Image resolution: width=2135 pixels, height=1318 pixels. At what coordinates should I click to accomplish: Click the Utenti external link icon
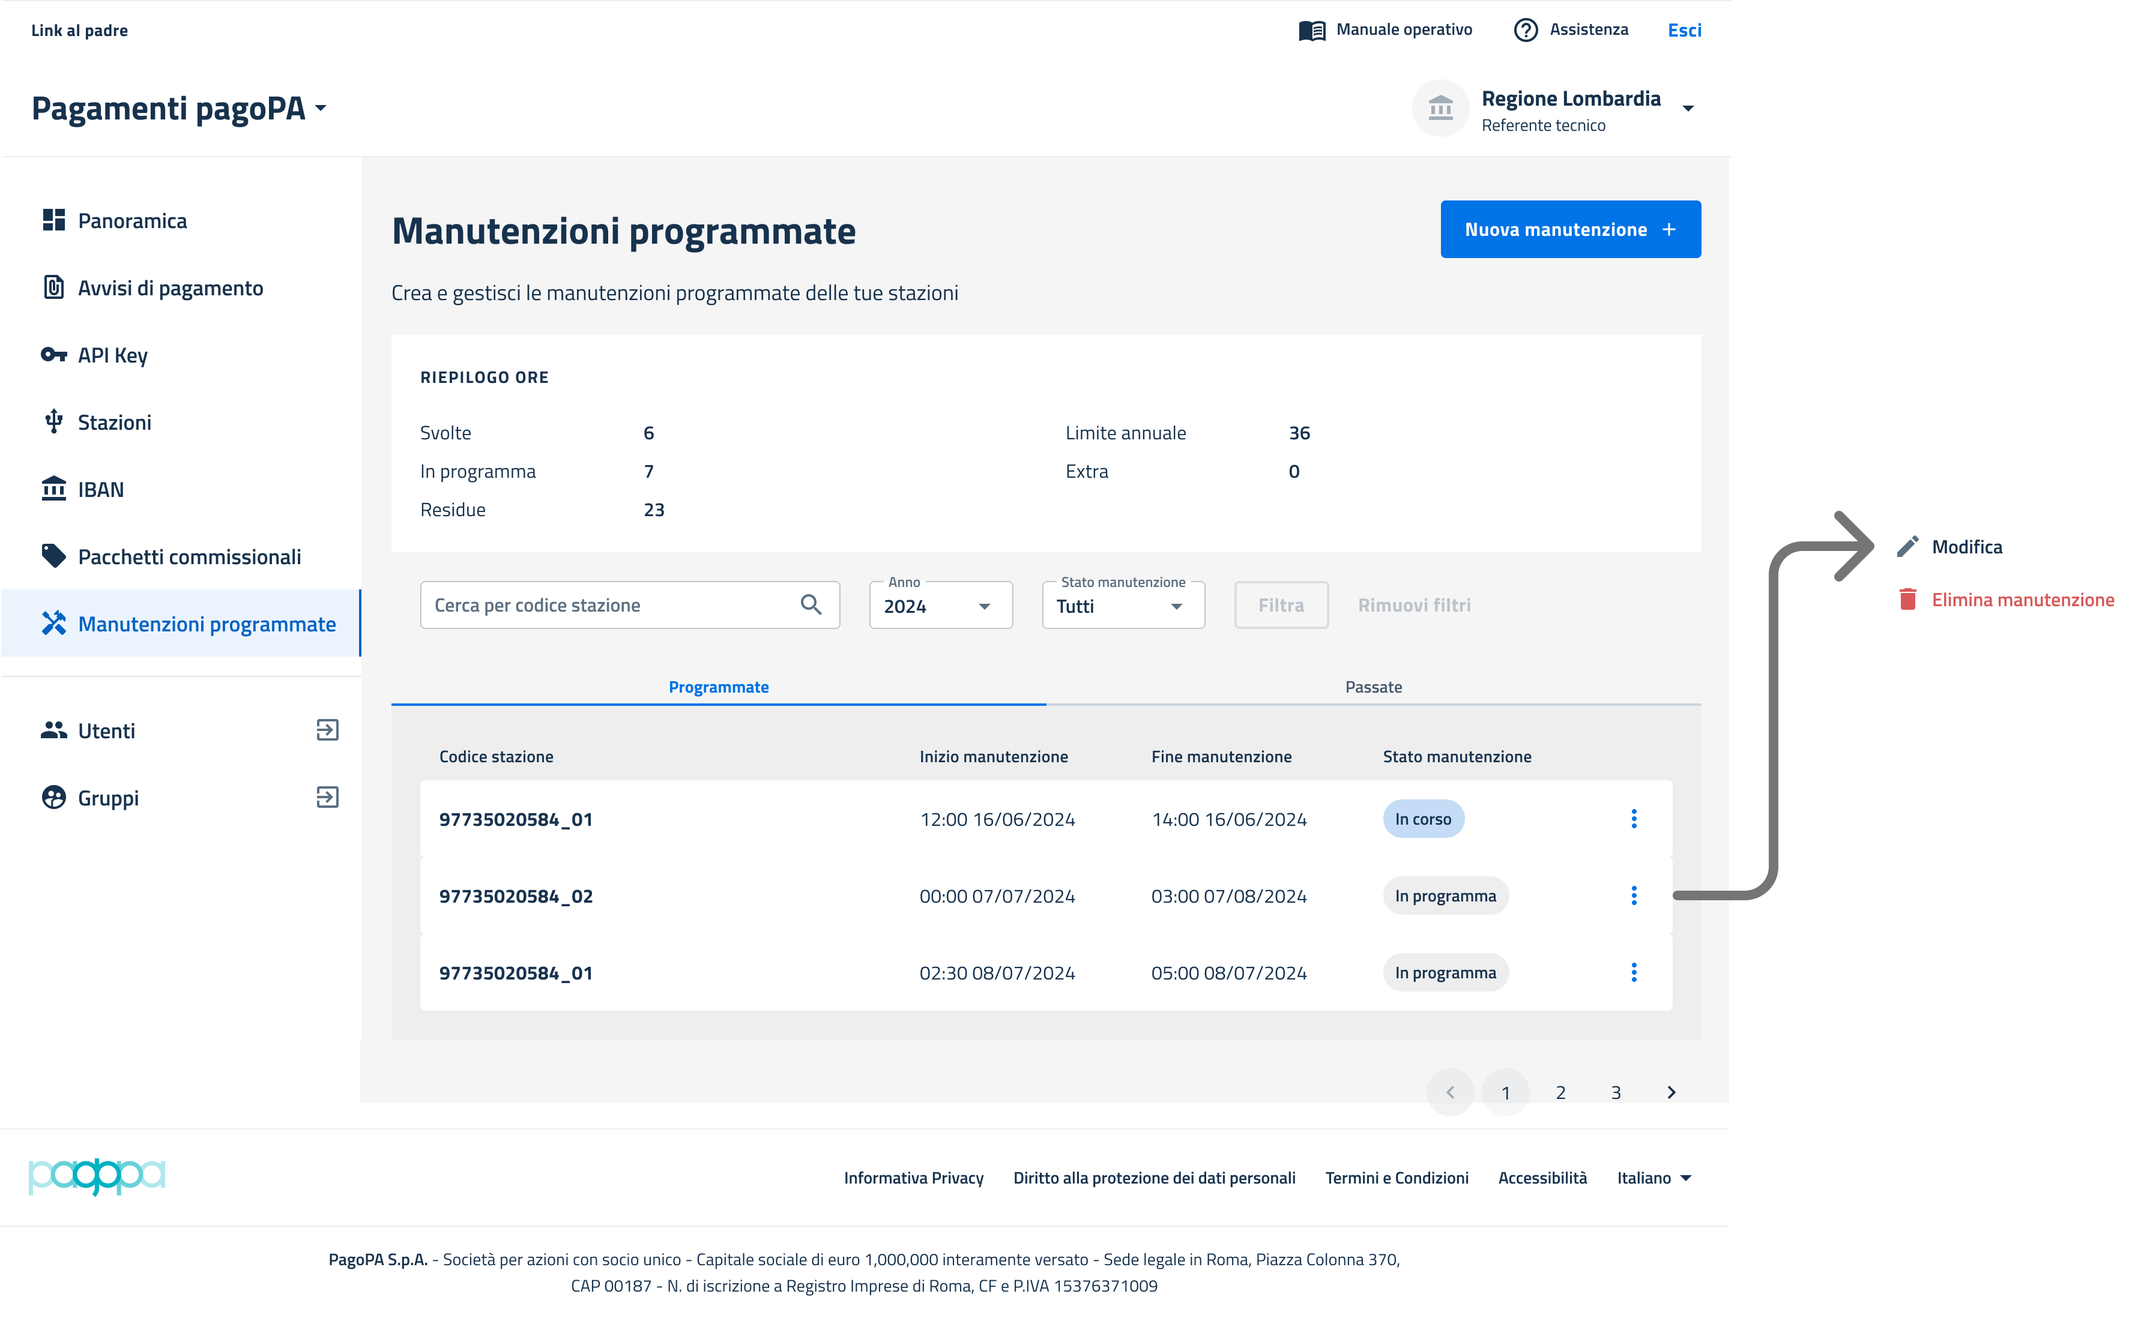pyautogui.click(x=327, y=730)
